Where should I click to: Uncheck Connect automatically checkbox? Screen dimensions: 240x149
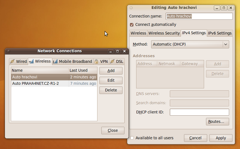point(132,24)
